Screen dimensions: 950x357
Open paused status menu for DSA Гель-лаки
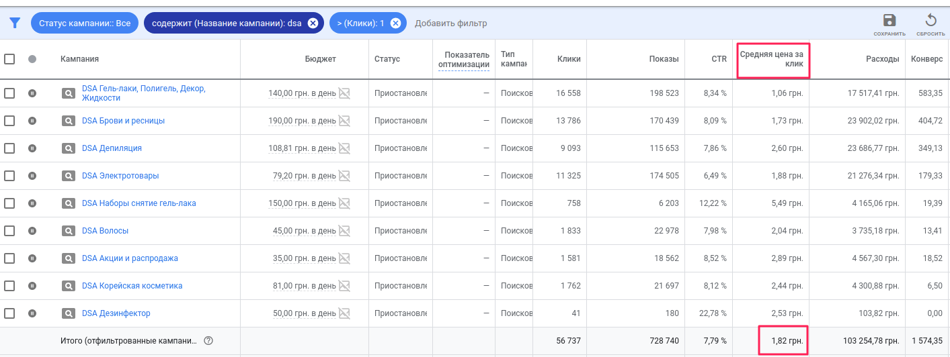click(x=32, y=93)
